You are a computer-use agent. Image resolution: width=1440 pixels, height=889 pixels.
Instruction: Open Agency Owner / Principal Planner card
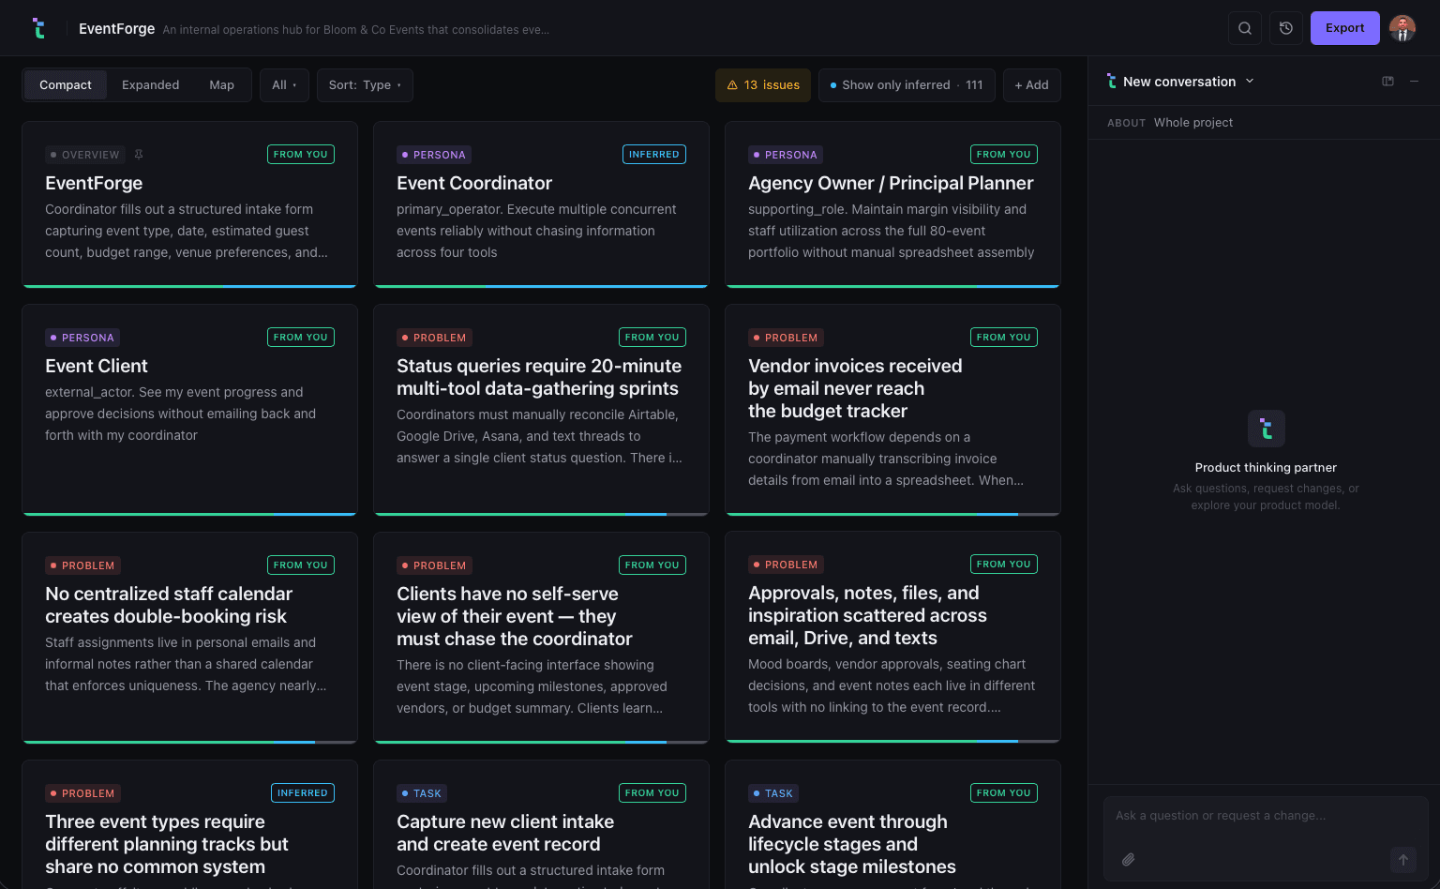[892, 204]
